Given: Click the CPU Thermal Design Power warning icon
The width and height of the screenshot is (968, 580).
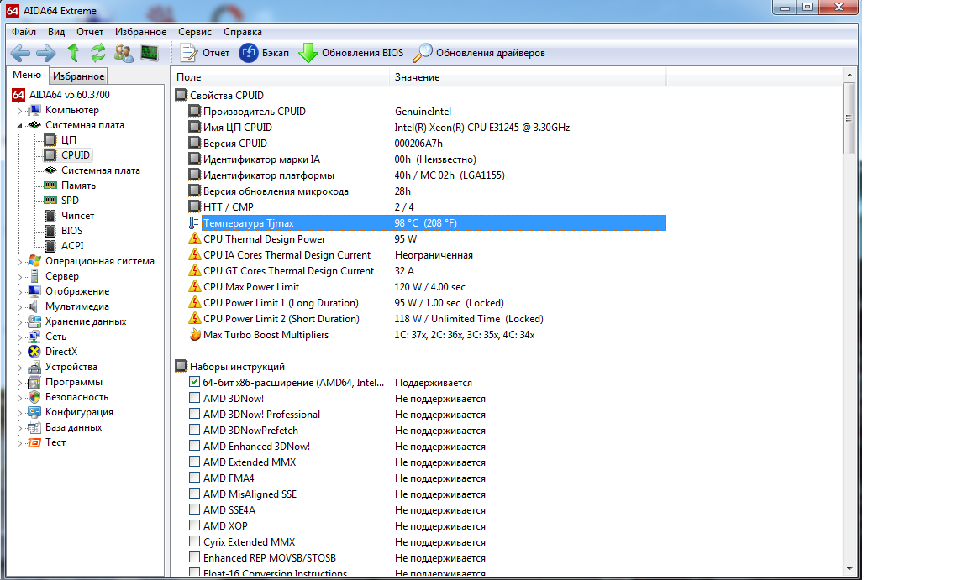Looking at the screenshot, I should tap(194, 238).
